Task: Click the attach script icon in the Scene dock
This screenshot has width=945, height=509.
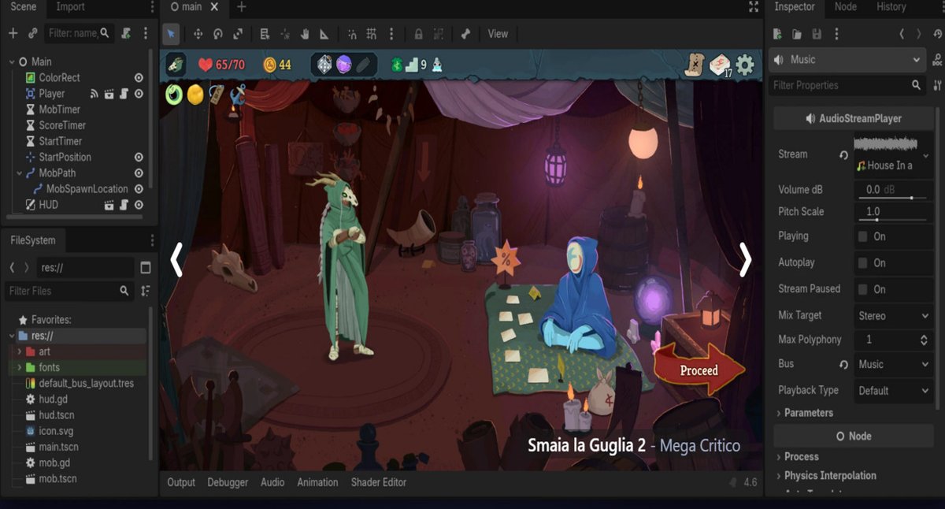Action: [x=127, y=34]
